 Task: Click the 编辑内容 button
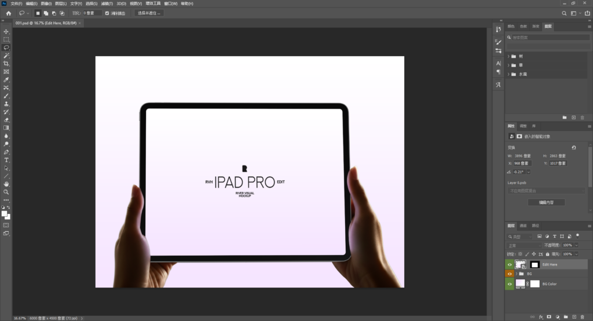(x=546, y=202)
